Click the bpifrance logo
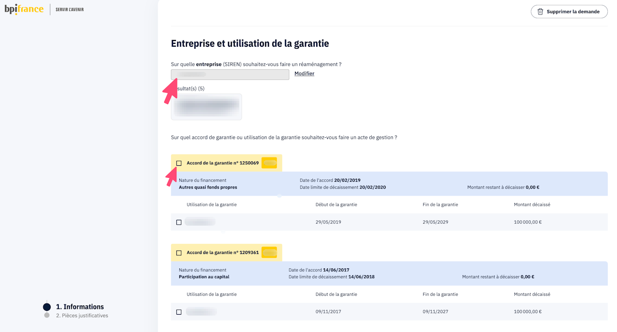Image resolution: width=617 pixels, height=332 pixels. pyautogui.click(x=24, y=9)
